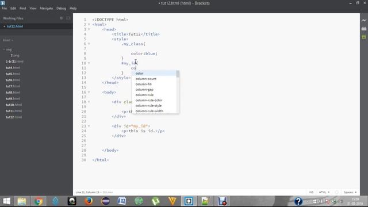Pick 'column-rule-color' from code hints
Screen dimensions: 368x207
pyautogui.click(x=154, y=100)
